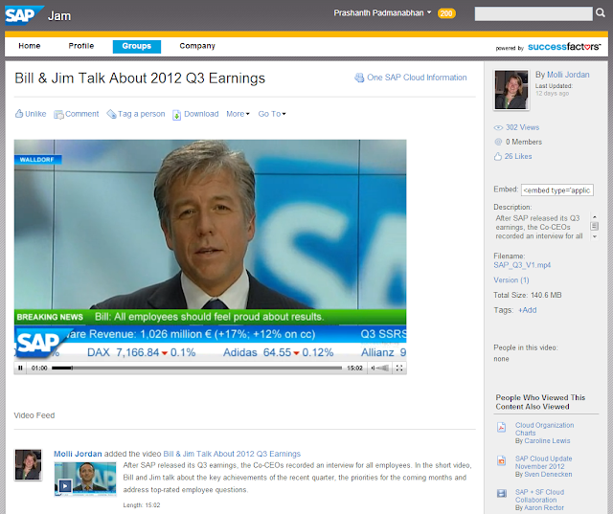The height and width of the screenshot is (514, 613).
Task: Open the Home tab
Action: (30, 46)
